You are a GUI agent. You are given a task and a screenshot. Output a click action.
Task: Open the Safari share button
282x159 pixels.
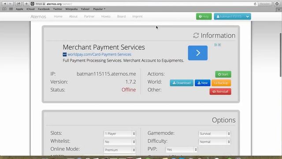[18, 4]
